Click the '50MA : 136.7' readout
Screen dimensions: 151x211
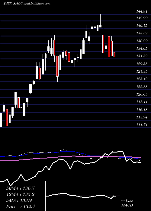21,188
